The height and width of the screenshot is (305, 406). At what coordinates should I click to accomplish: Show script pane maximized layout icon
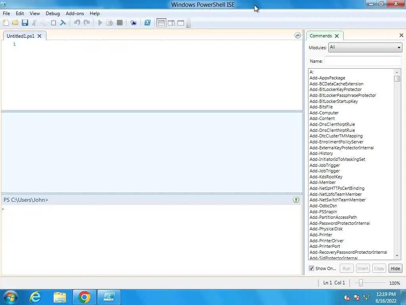pos(181,23)
